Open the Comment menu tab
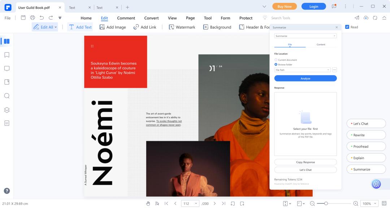This screenshot has width=390, height=208. [126, 18]
